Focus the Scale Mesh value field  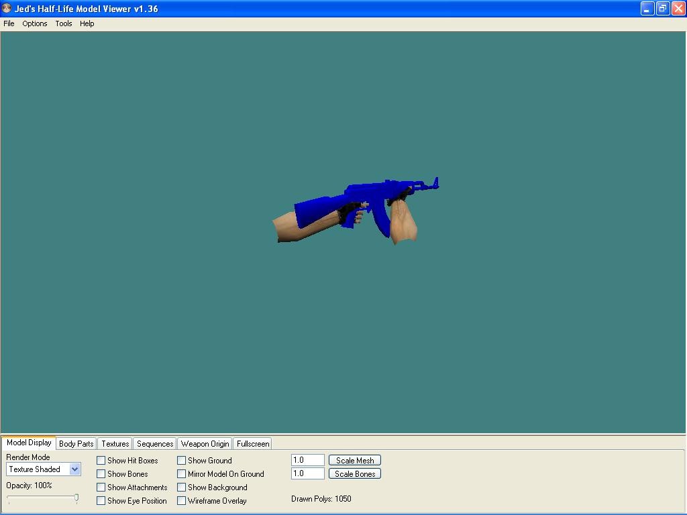pyautogui.click(x=307, y=460)
